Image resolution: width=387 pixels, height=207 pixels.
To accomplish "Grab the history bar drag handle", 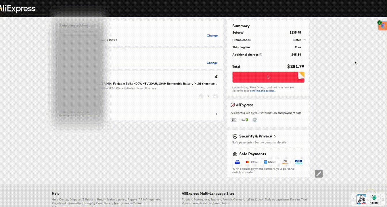I will [x=383, y=199].
